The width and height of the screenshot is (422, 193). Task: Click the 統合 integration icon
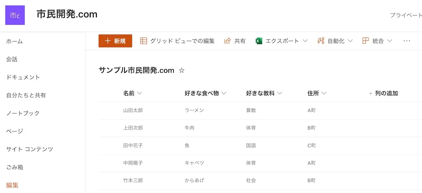(366, 41)
